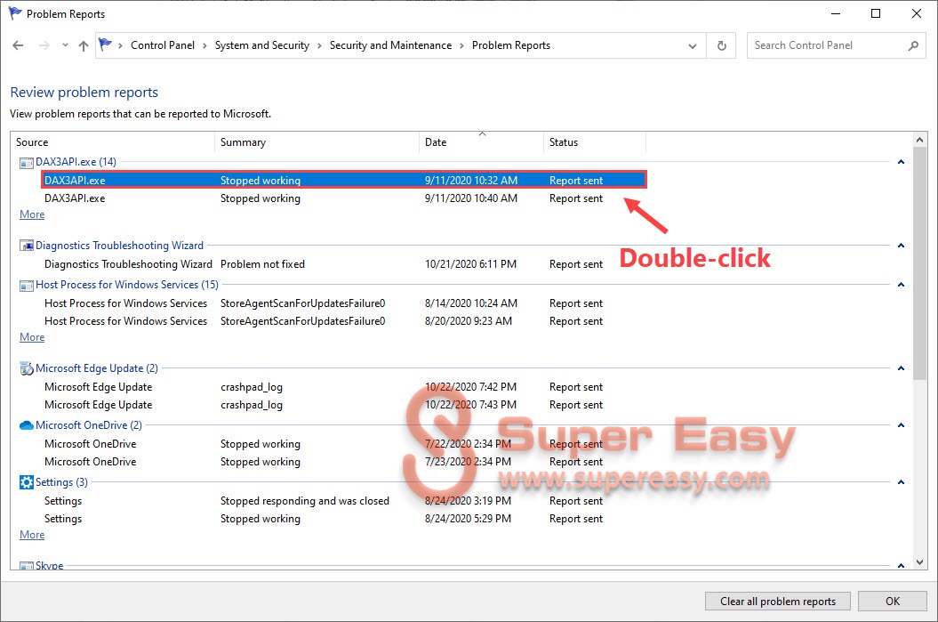
Task: Select DAX3API.exe report from 10:40 AM
Action: click(344, 198)
